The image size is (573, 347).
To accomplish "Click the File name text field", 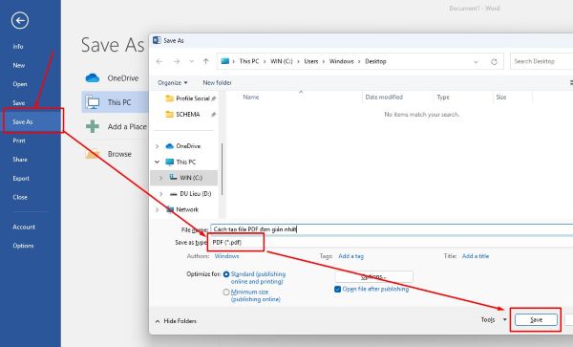I will tap(392, 229).
